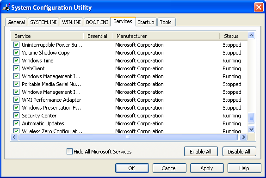Select WMI Performance Adapter row text

coord(51,100)
